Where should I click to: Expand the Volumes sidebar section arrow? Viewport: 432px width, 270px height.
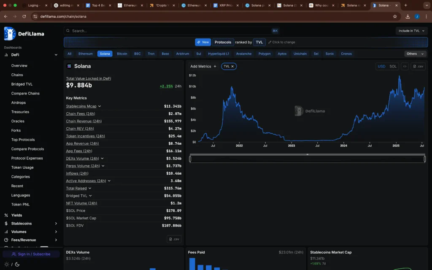[56, 232]
